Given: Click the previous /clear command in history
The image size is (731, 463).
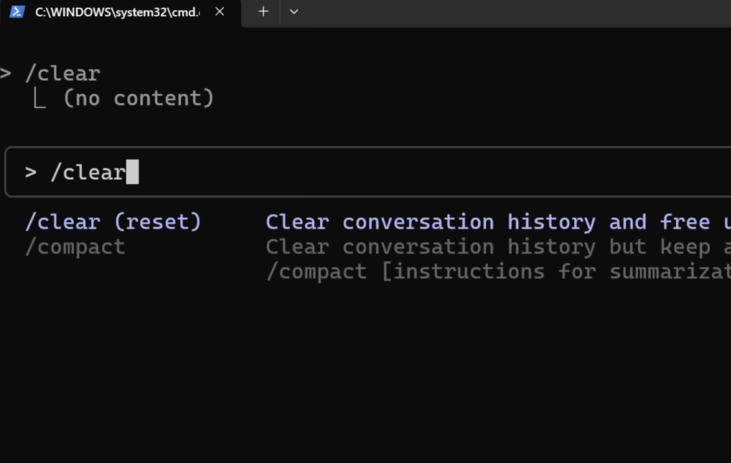Looking at the screenshot, I should [x=63, y=73].
